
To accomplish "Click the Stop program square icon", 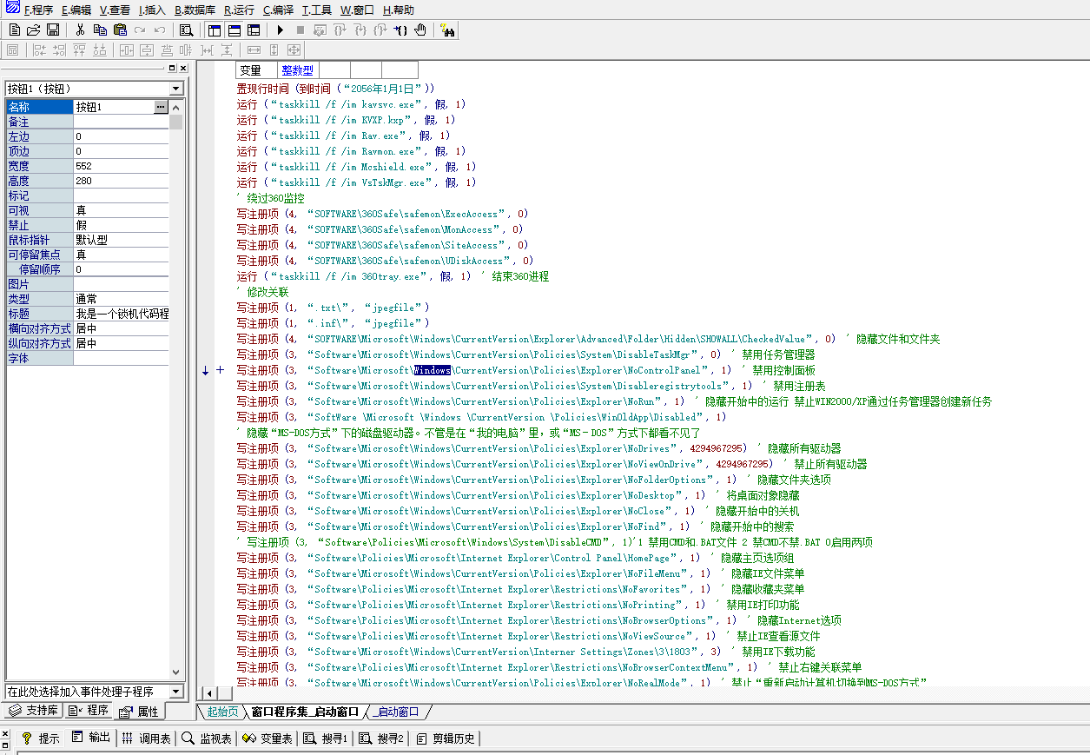I will 300,30.
